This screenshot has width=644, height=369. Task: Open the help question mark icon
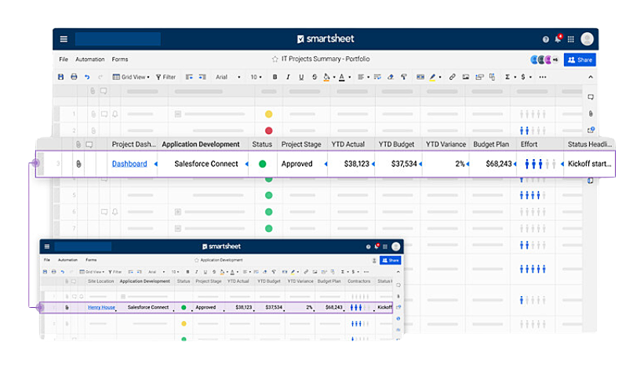[546, 39]
